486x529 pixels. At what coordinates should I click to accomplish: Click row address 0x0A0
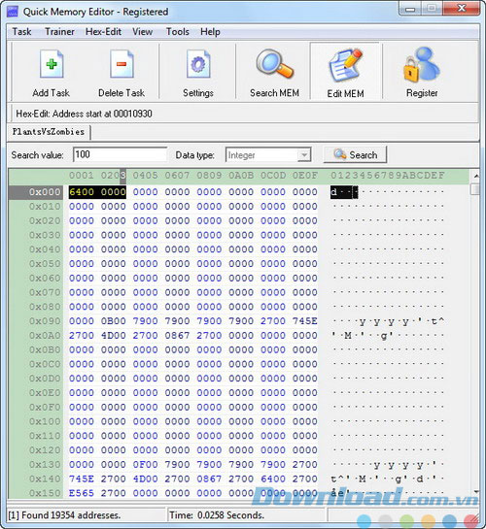point(45,336)
